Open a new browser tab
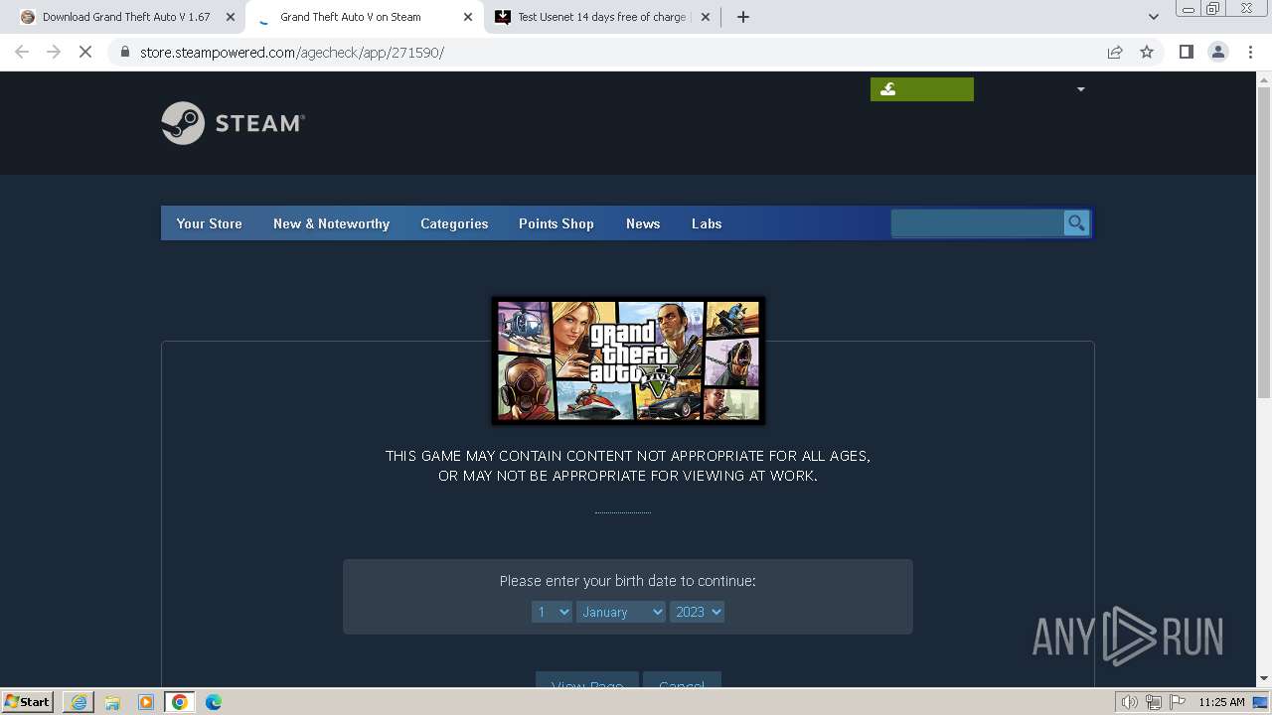This screenshot has width=1272, height=715. (742, 17)
